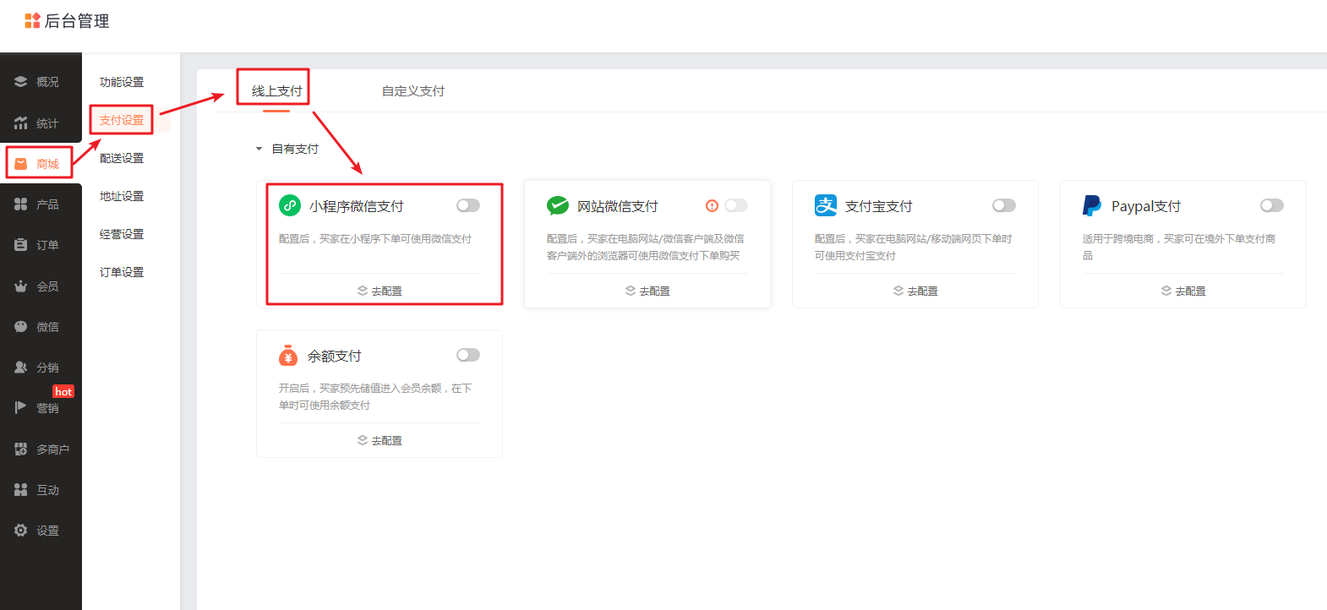Open 订单设置 submenu item

(x=122, y=272)
